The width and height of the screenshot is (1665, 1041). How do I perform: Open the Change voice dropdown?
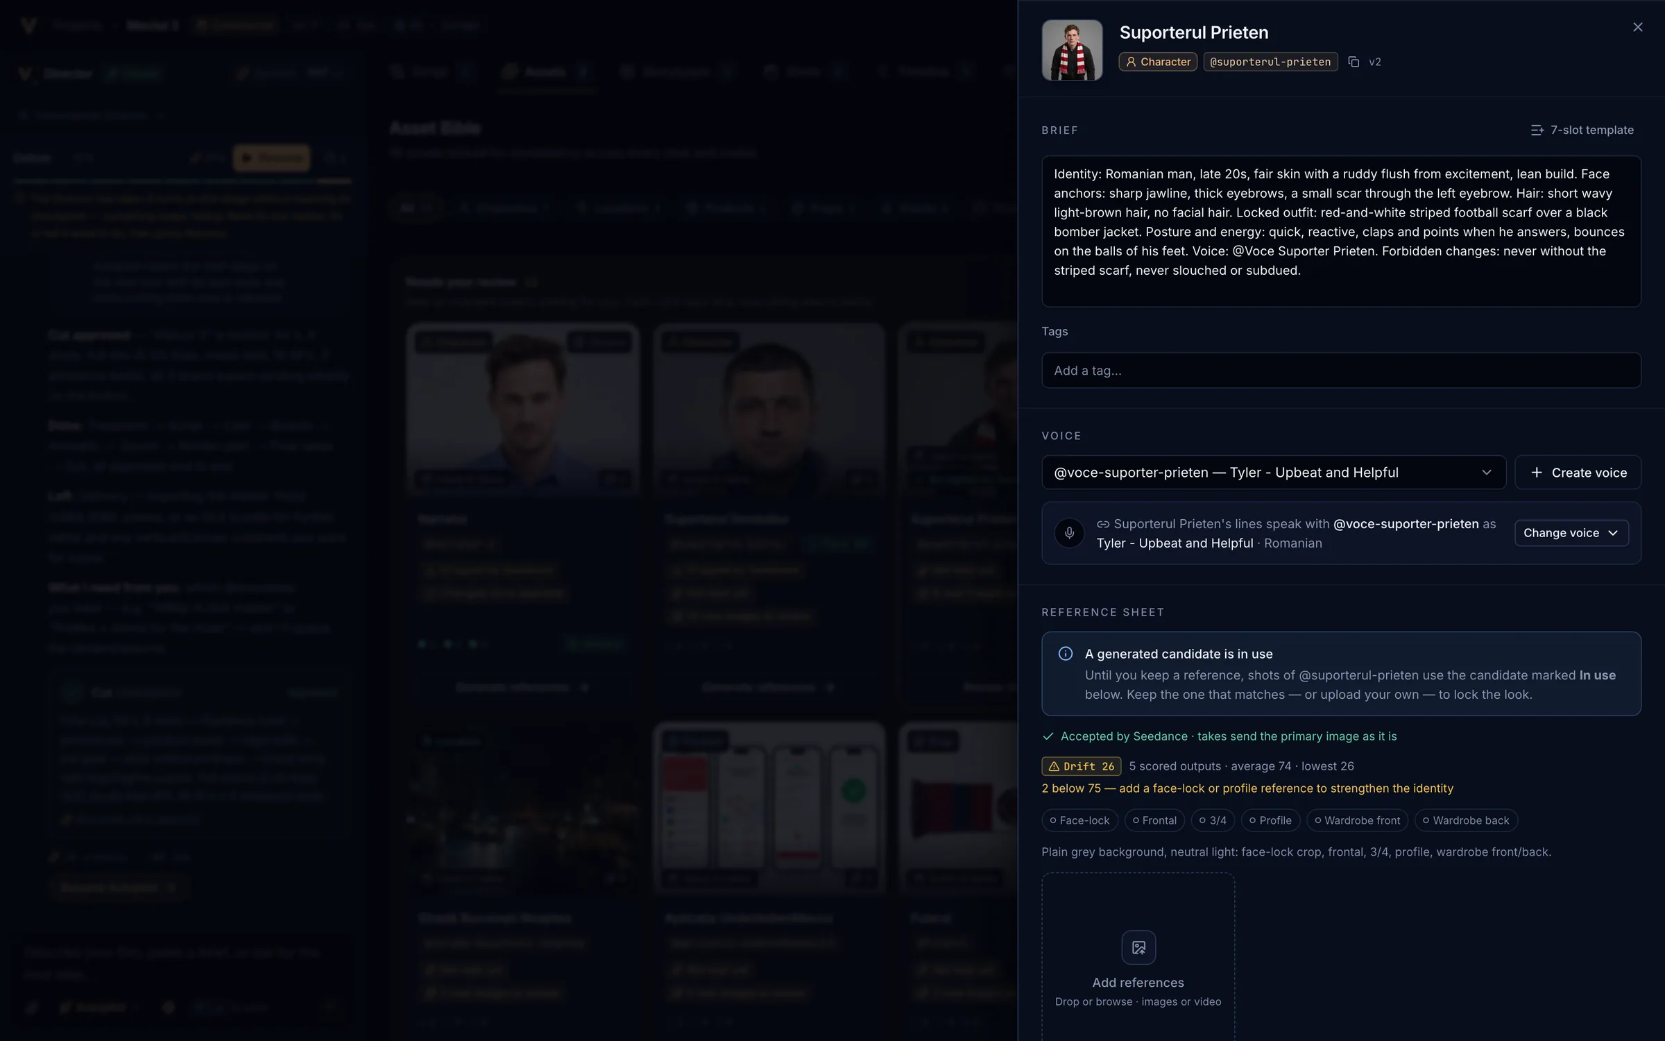1571,533
